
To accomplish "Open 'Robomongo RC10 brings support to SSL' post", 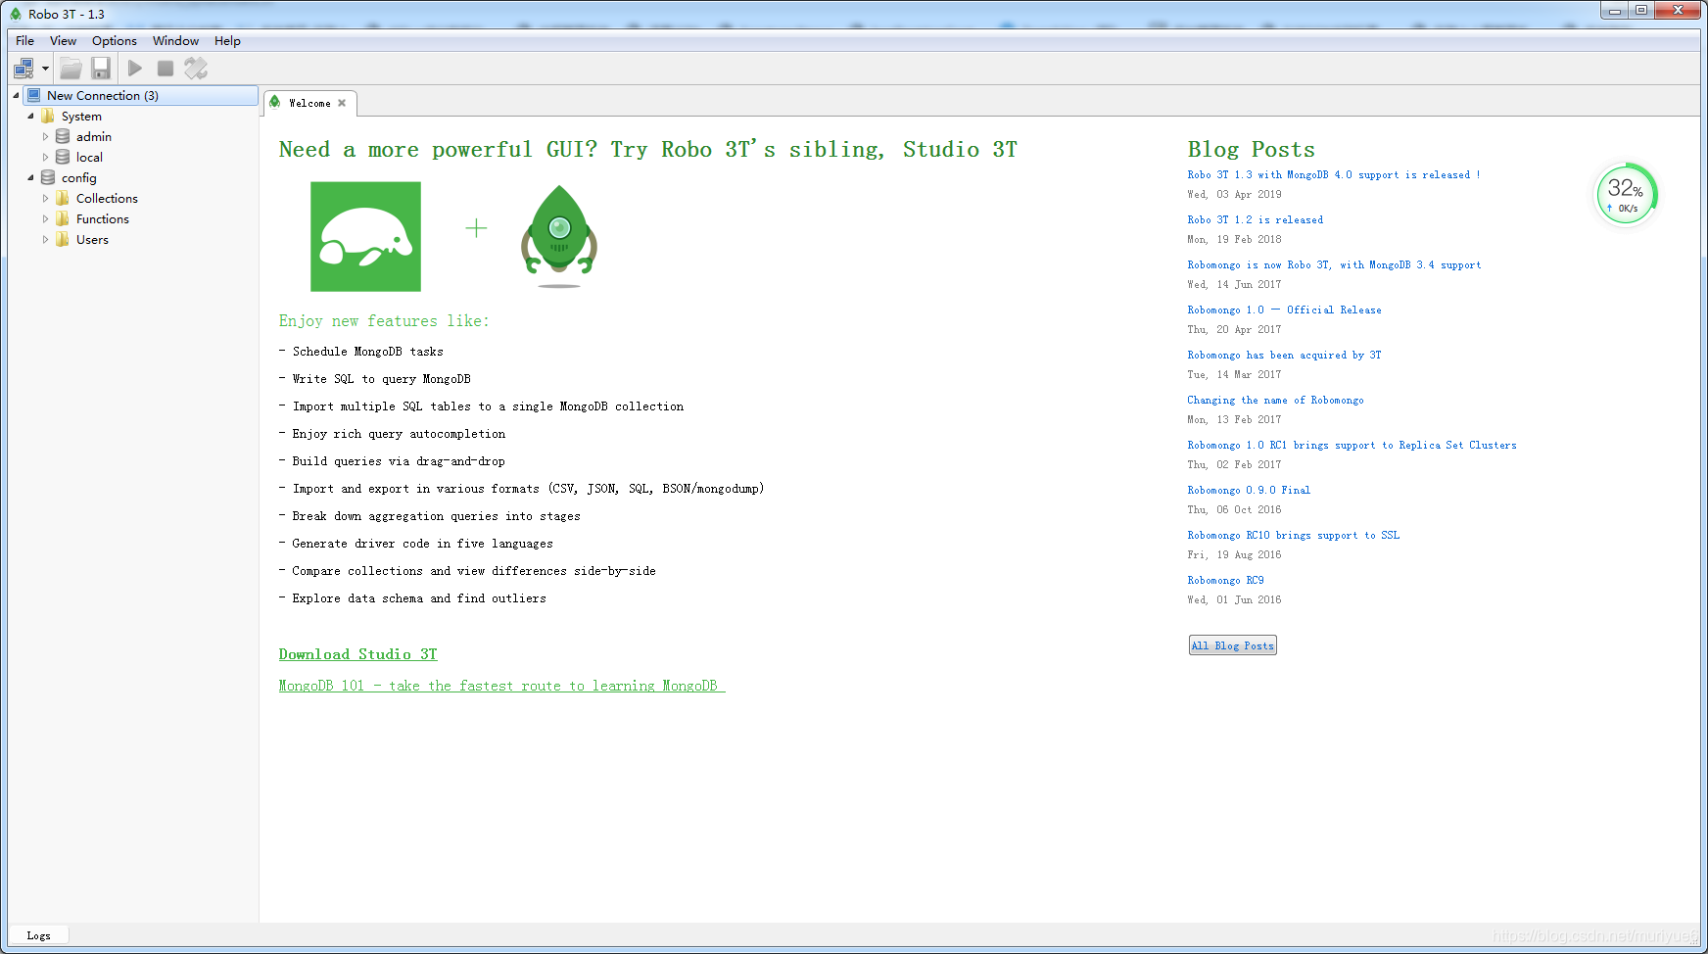I will click(x=1294, y=535).
